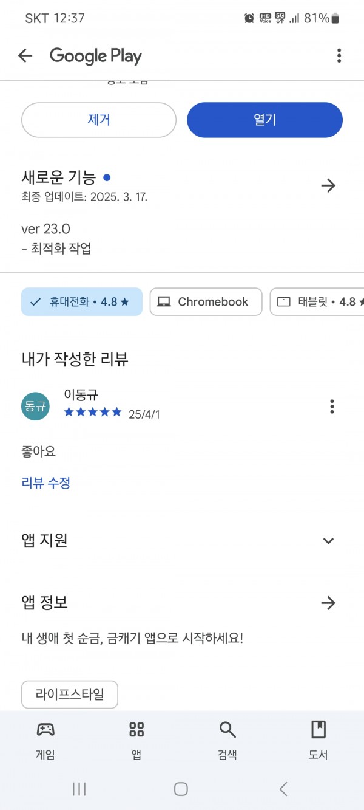Switch to the 앱 tab
364x810 pixels.
[x=136, y=740]
